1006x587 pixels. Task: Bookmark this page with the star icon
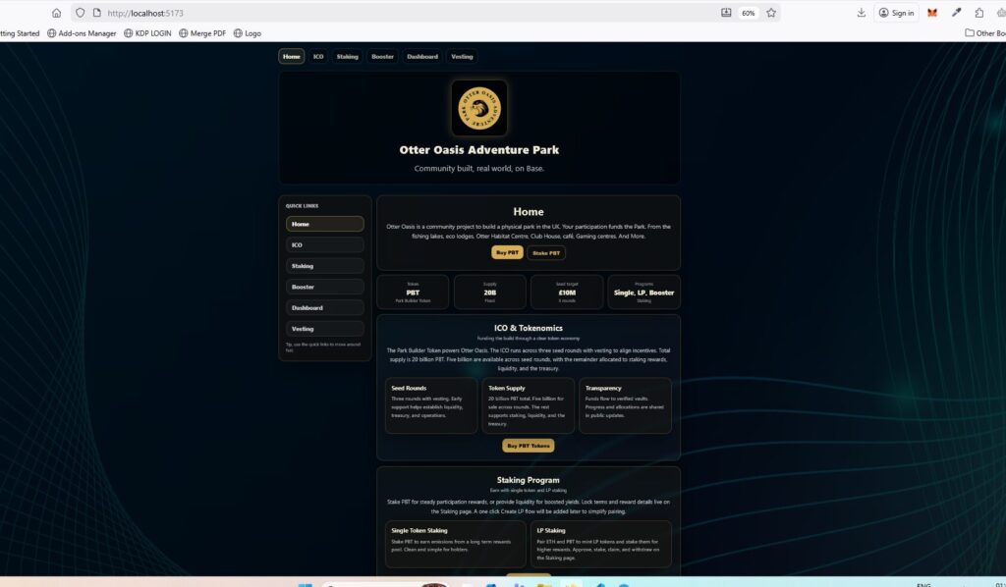[x=771, y=13]
